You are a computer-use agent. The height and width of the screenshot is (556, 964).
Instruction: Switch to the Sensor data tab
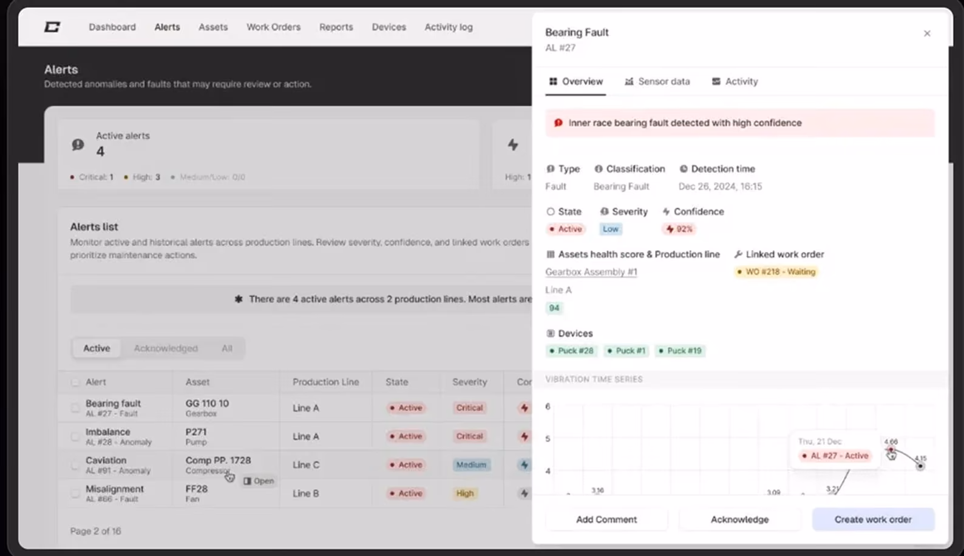[x=657, y=81]
